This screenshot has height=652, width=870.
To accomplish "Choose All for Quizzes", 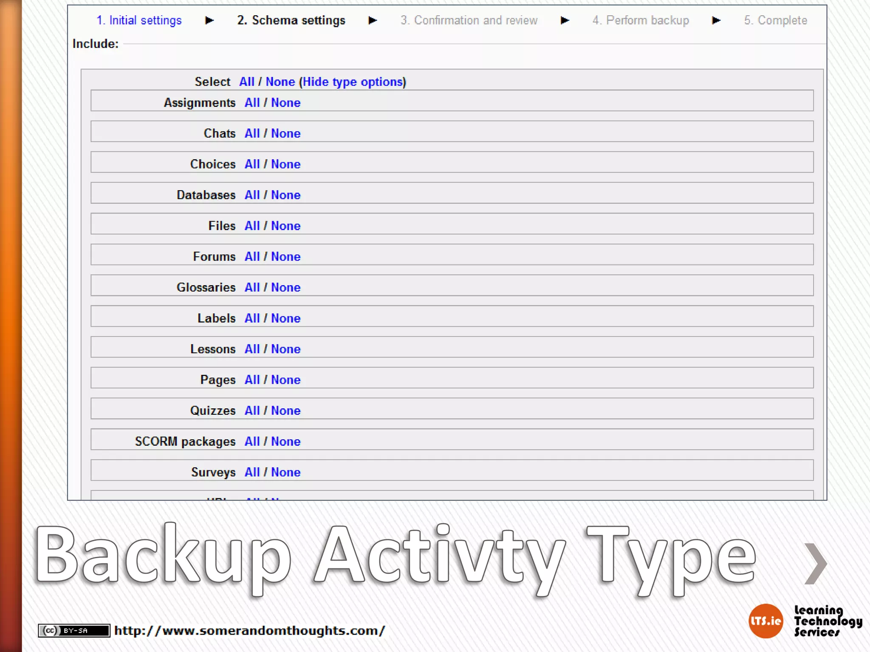I will [x=252, y=410].
